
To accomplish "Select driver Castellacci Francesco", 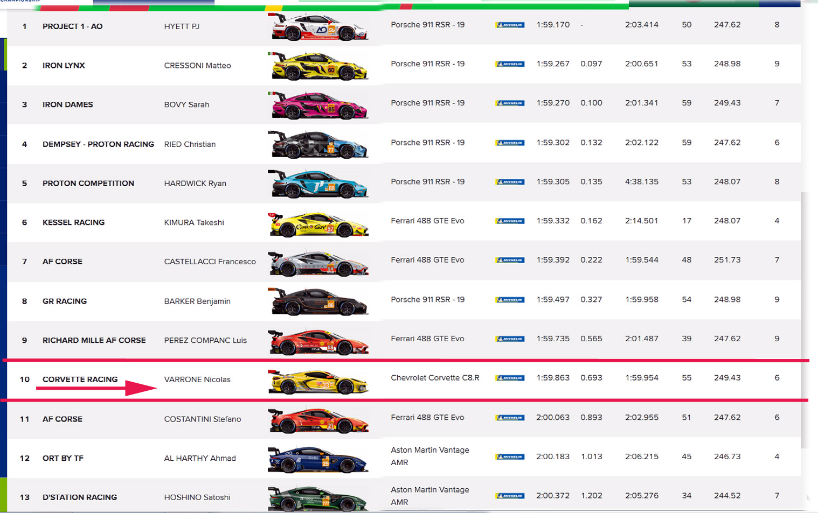I will tap(210, 262).
